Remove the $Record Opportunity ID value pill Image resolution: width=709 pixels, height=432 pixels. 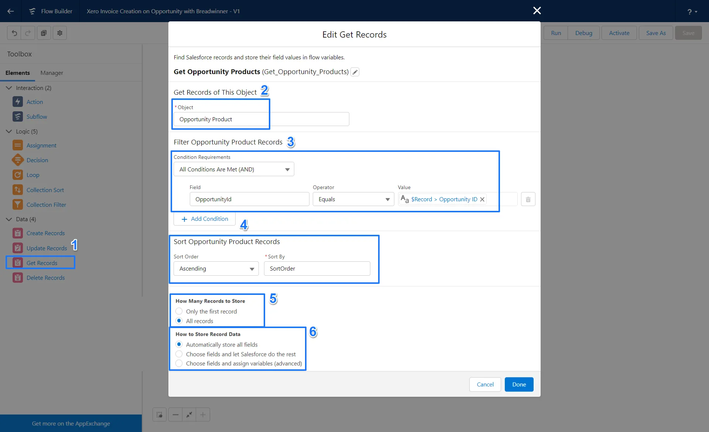pos(482,199)
